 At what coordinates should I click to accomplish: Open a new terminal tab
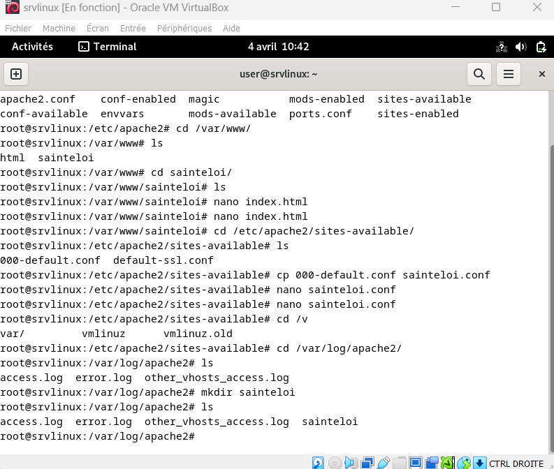(16, 74)
